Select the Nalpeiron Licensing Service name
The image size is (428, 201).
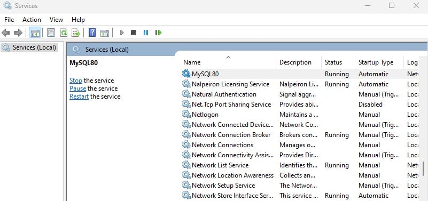pos(231,84)
